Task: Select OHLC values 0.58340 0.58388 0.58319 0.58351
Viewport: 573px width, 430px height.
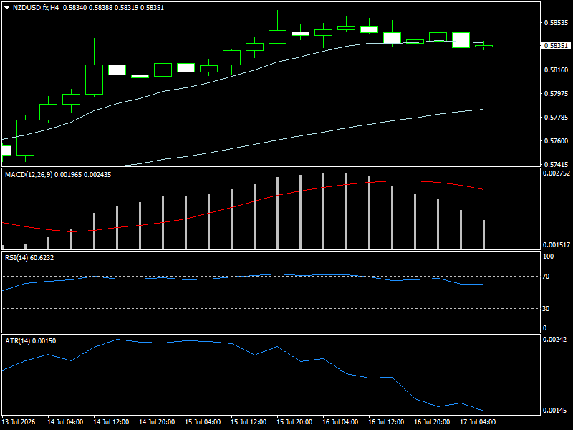Action: tap(113, 8)
